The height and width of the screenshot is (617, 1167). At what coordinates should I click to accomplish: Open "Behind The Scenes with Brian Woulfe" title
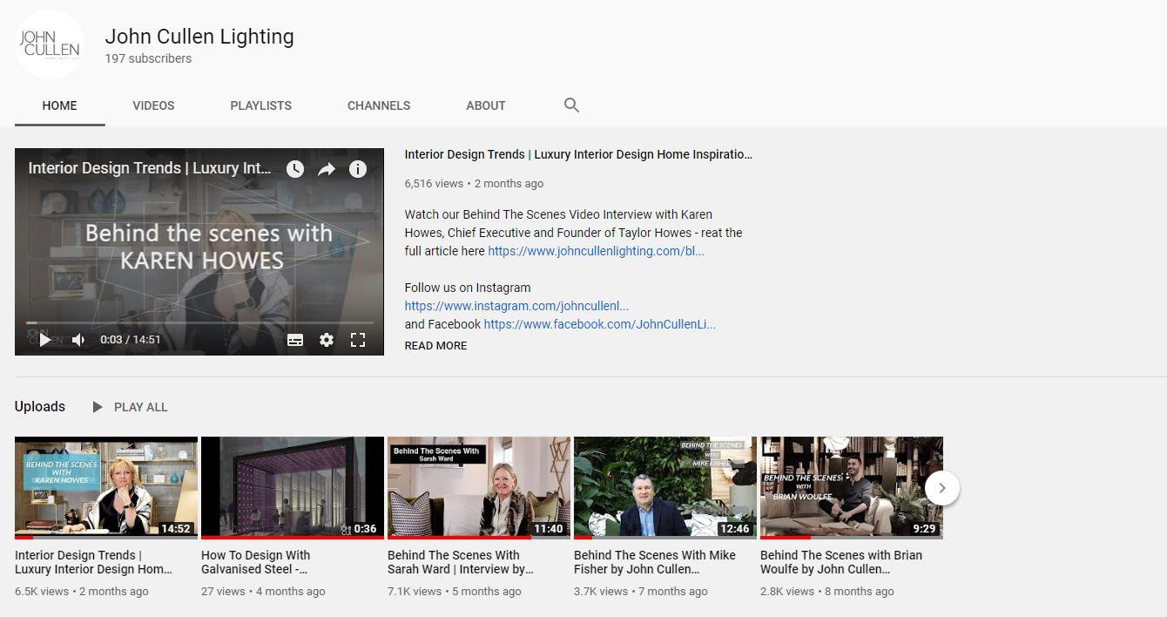click(841, 562)
